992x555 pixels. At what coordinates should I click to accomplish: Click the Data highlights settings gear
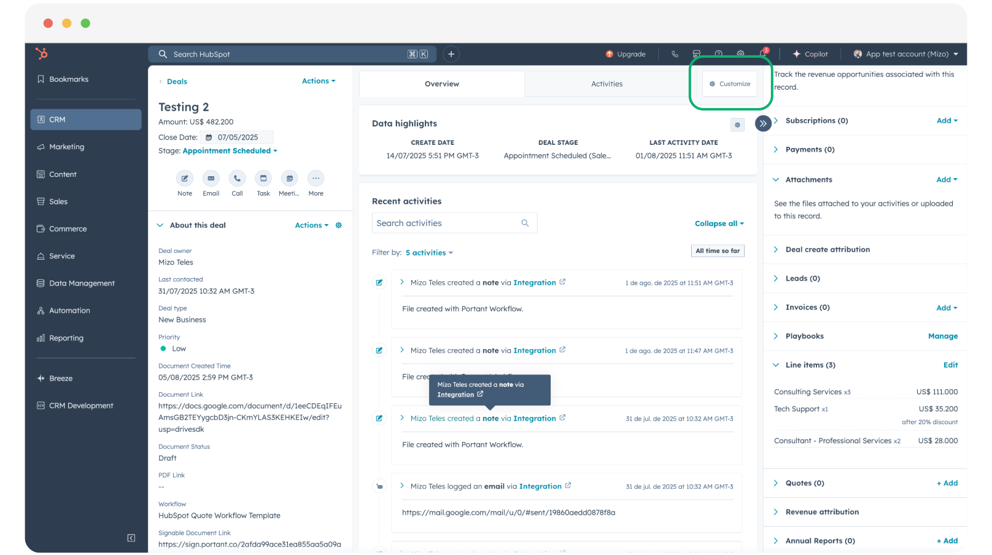point(737,125)
